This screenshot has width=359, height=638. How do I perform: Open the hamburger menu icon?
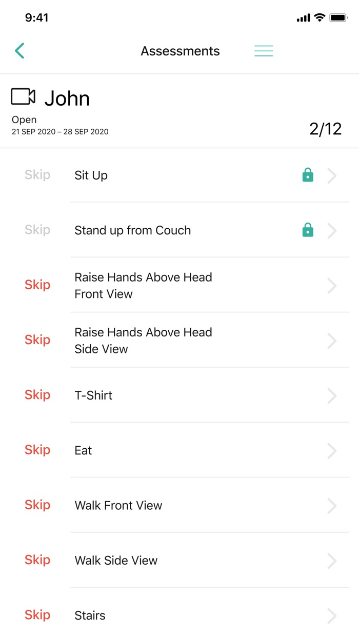point(264,51)
